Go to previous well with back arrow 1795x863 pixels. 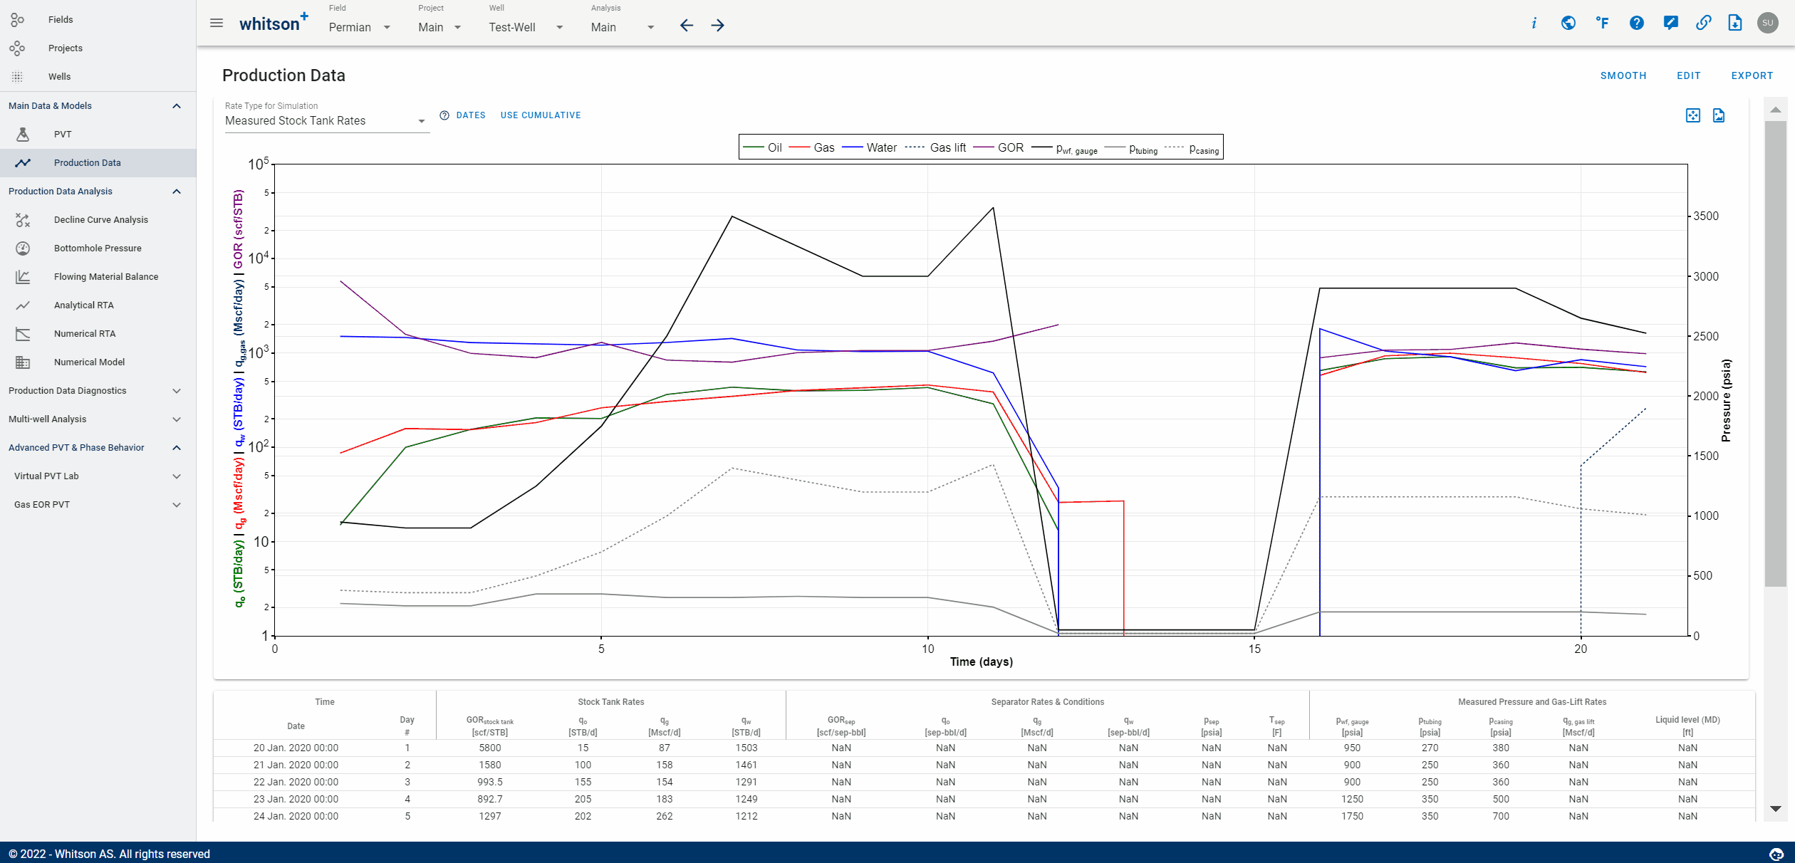pyautogui.click(x=686, y=26)
